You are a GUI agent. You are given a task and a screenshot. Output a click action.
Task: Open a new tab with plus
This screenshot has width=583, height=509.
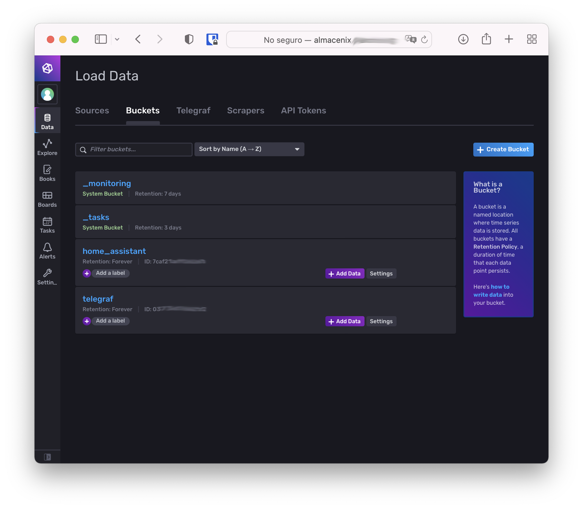coord(509,39)
